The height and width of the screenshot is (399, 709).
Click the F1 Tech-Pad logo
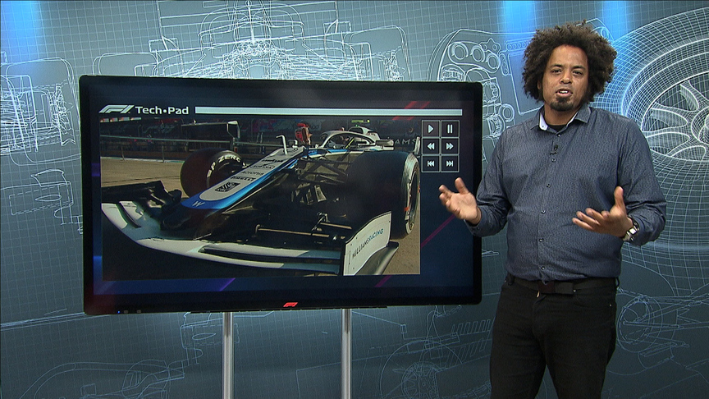click(x=144, y=109)
